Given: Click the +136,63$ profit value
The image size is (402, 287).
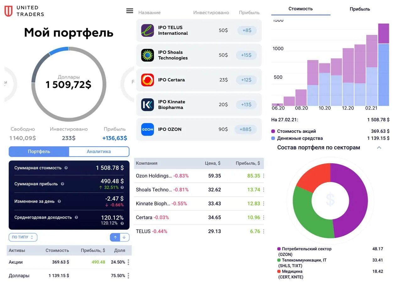Looking at the screenshot, I should click(115, 138).
